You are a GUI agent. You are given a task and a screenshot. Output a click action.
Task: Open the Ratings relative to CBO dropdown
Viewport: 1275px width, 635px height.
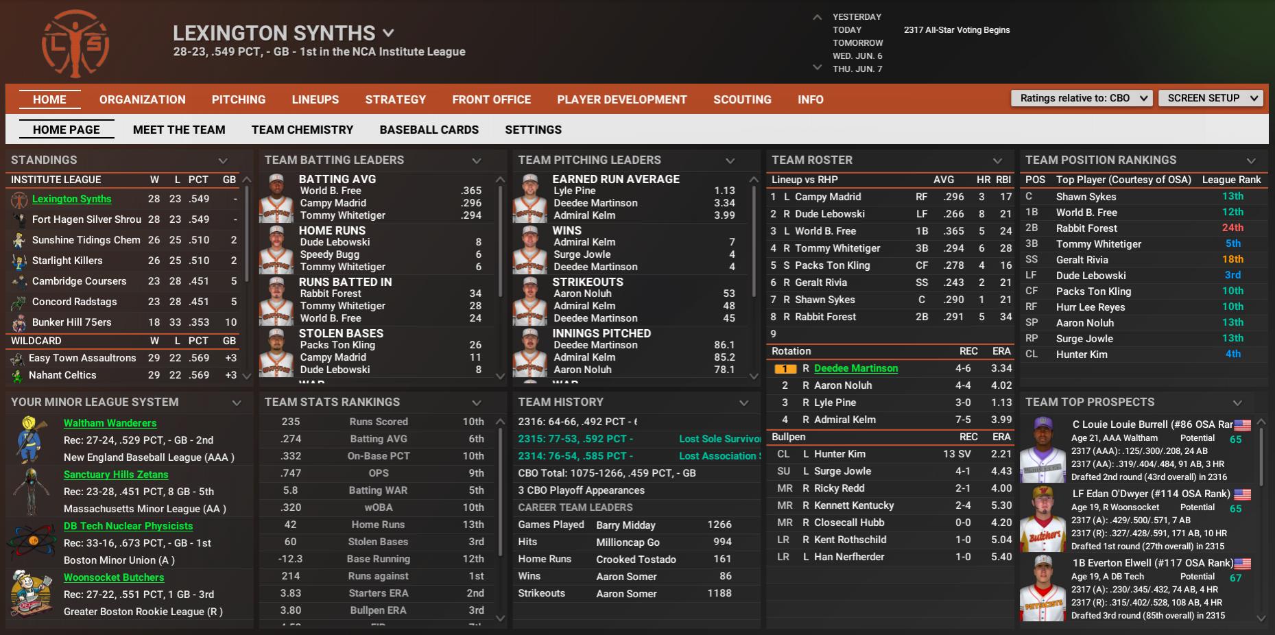tap(1081, 98)
